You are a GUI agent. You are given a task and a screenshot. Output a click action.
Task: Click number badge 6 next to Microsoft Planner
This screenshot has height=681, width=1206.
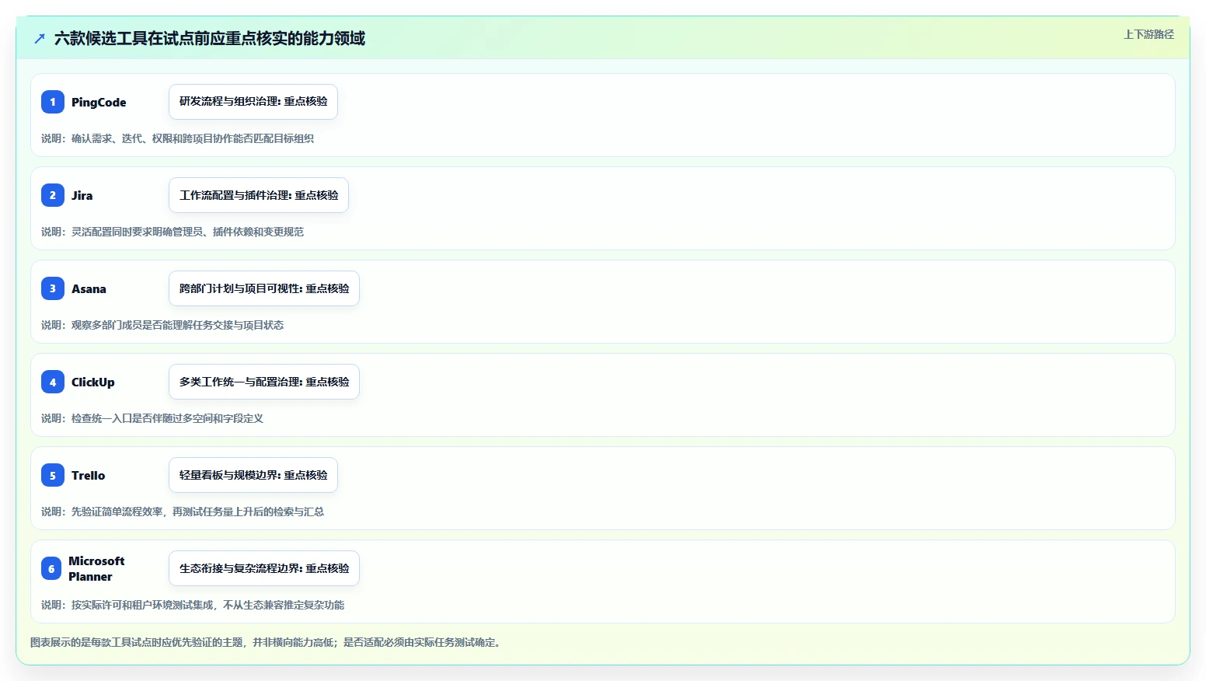[x=51, y=568]
